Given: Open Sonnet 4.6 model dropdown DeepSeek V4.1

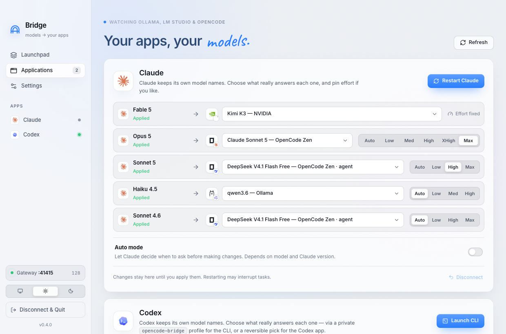Looking at the screenshot, I should (x=313, y=220).
